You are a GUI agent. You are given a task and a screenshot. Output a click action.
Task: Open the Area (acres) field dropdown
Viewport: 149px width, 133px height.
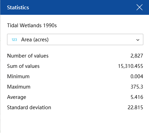pos(75,40)
